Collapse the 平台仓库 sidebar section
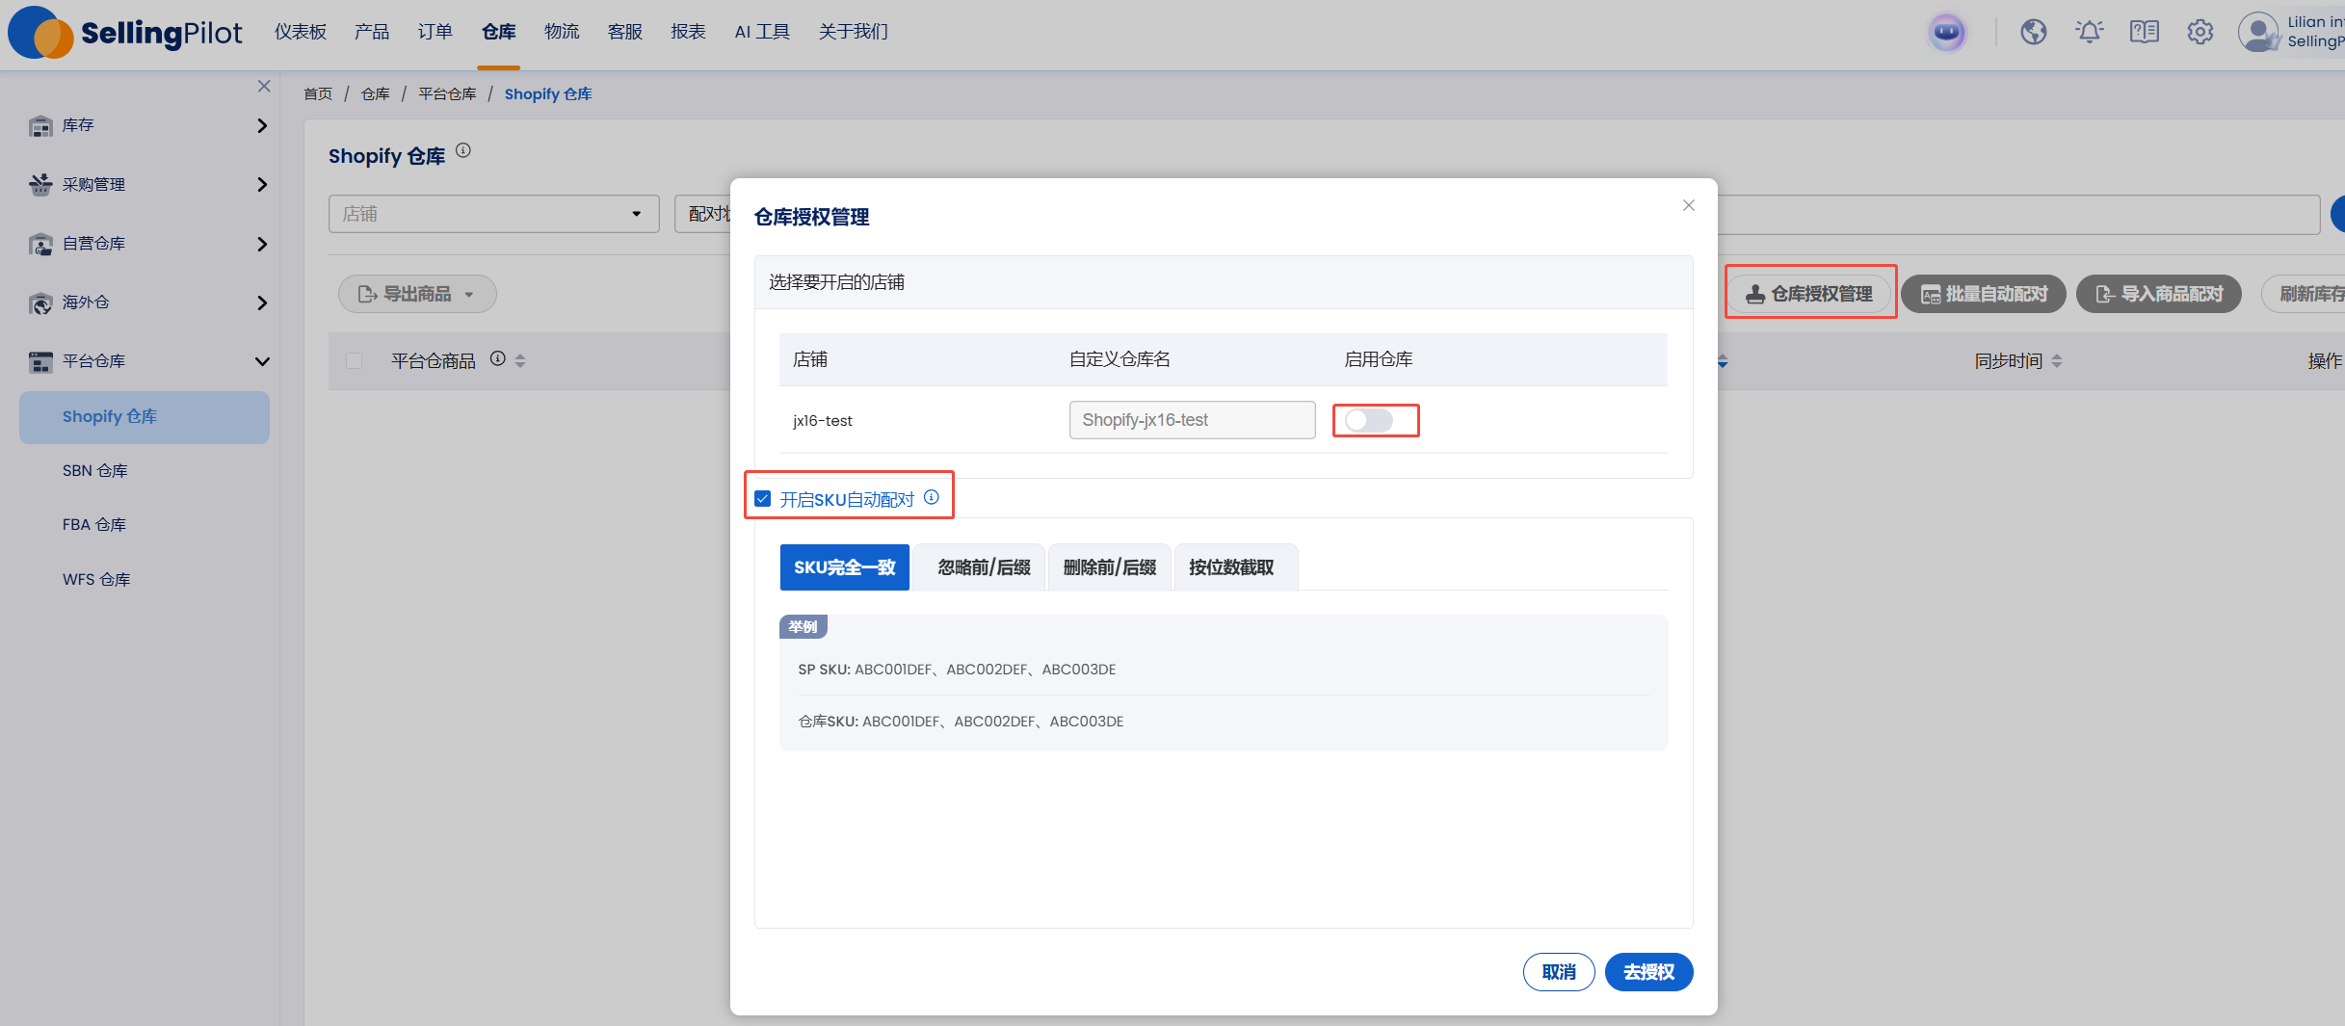 [x=145, y=361]
